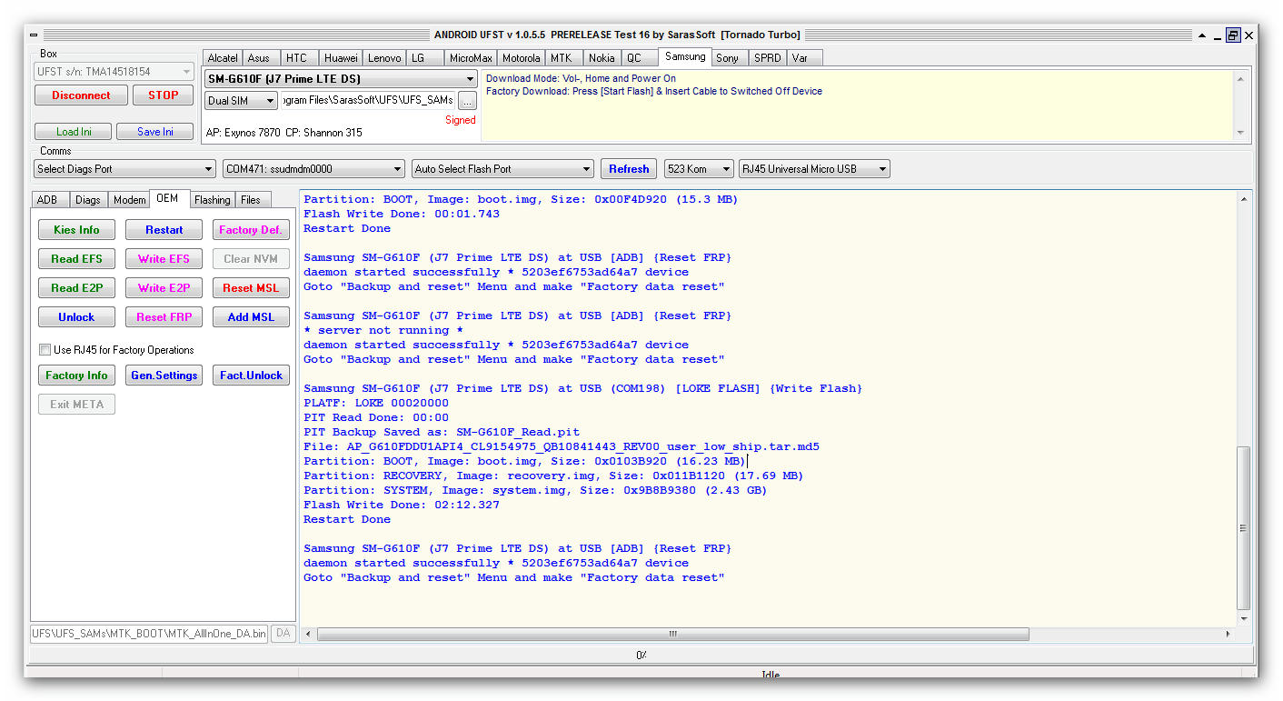Switch to the Alcatel brand tab
The height and width of the screenshot is (701, 1283).
(x=224, y=58)
